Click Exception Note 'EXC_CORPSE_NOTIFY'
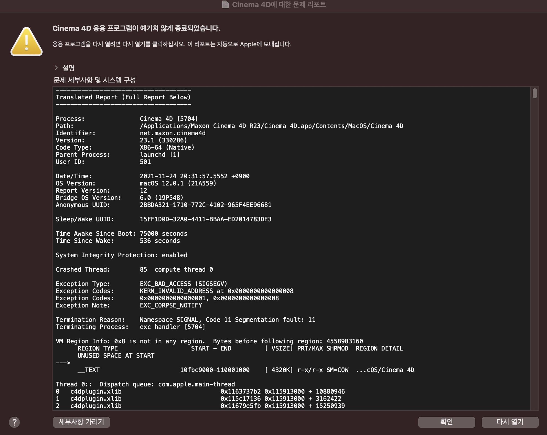Viewport: 547px width, 435px height. click(171, 305)
